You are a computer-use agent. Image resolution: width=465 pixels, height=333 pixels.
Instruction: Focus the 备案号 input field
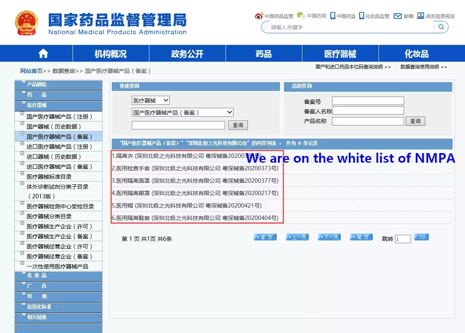point(368,101)
